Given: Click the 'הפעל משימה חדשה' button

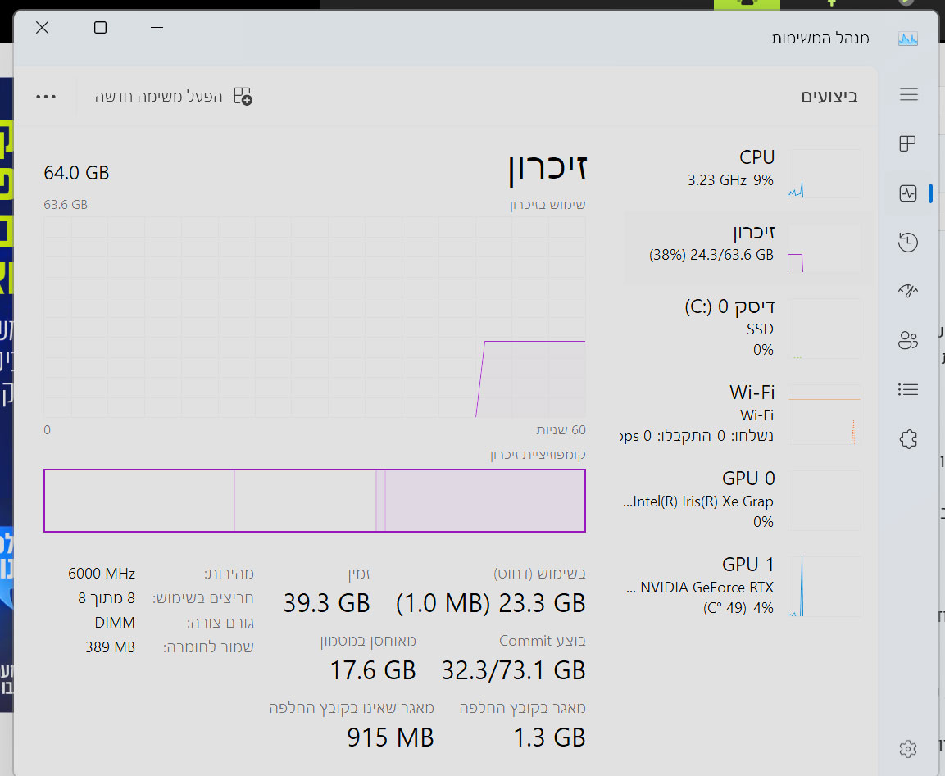Looking at the screenshot, I should (x=174, y=96).
